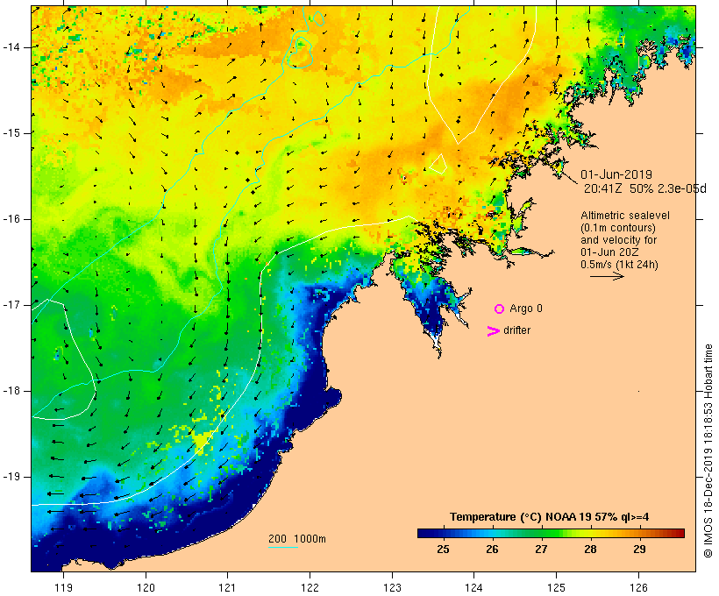This screenshot has width=719, height=596.
Task: Click the 'Temperature (°C) NOAA 19 57% ql>=4' title
Action: 550,517
